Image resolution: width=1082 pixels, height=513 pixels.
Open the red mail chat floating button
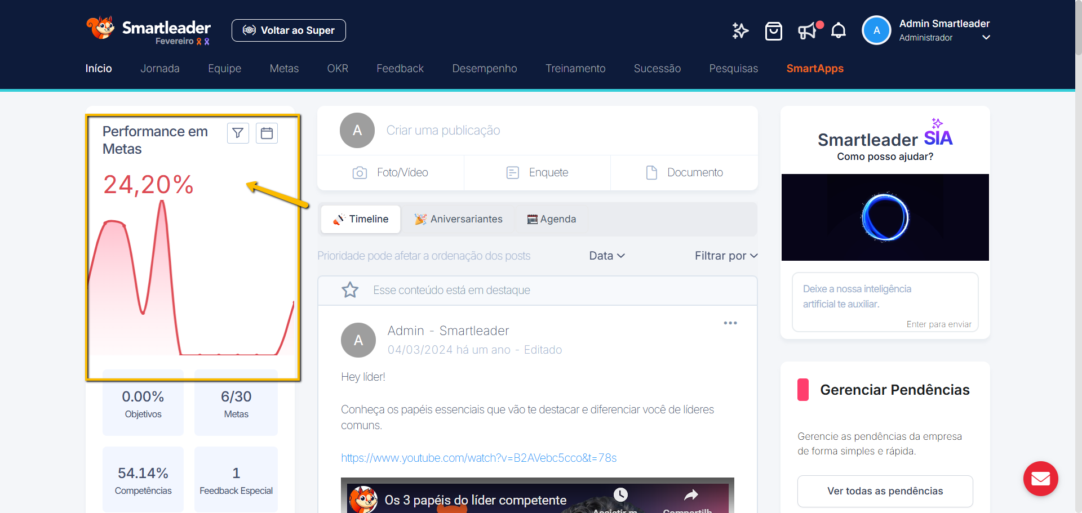1040,479
